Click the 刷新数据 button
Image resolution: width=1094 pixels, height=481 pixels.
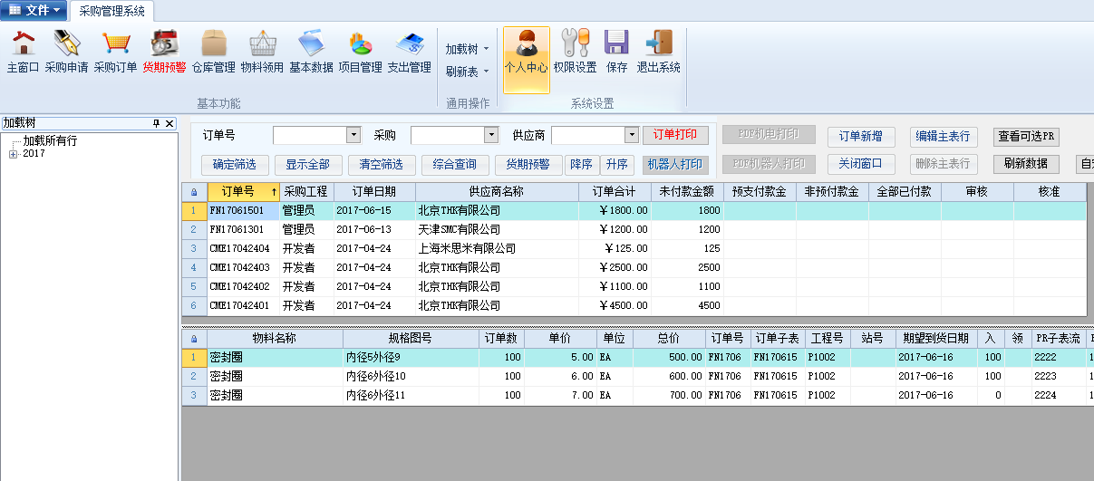tap(1026, 164)
